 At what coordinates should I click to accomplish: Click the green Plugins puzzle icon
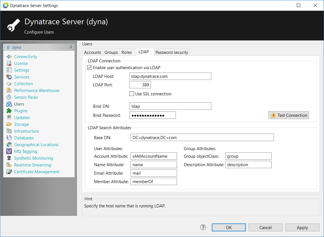[x=9, y=111]
